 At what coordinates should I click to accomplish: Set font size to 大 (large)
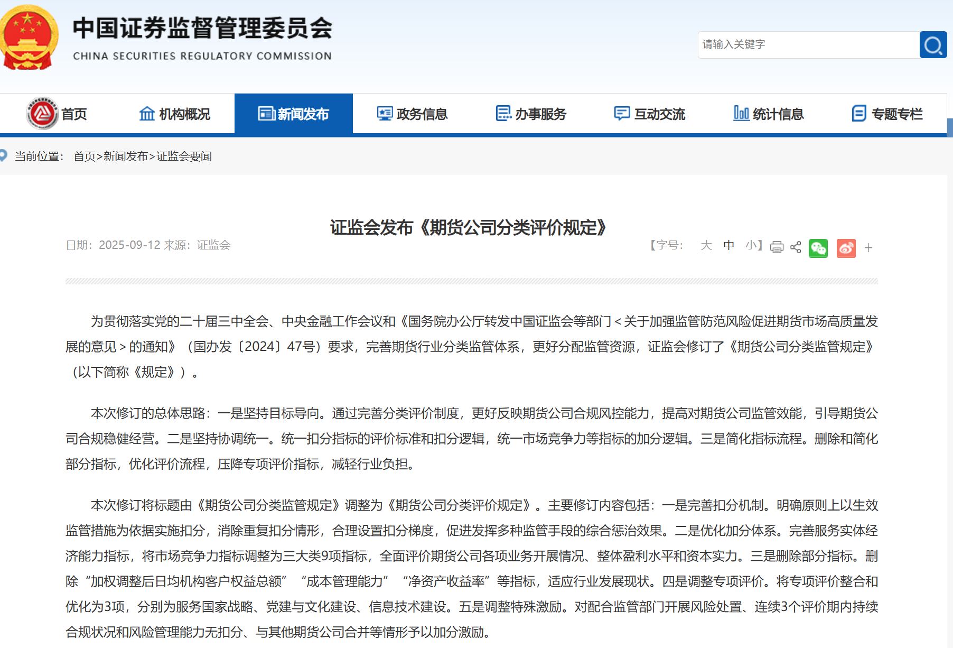(706, 245)
